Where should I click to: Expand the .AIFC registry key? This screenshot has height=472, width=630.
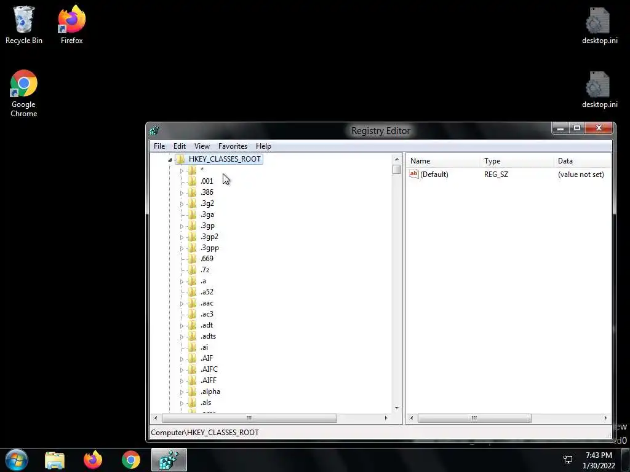coord(181,370)
